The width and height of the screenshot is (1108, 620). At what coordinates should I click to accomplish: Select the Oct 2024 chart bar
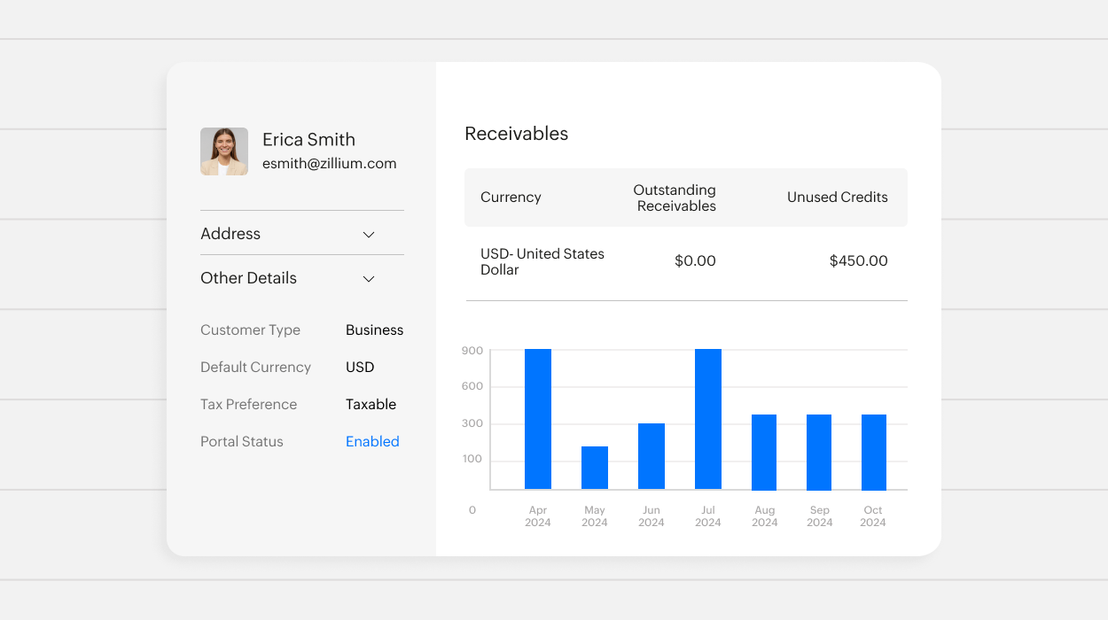(874, 452)
